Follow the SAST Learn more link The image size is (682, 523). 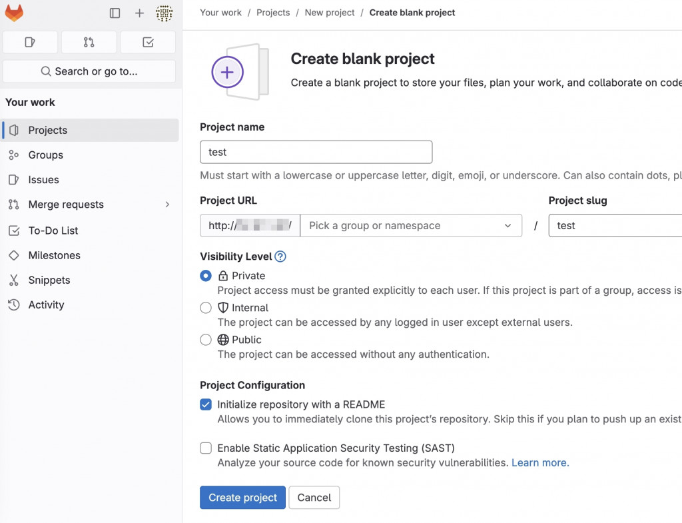(539, 462)
